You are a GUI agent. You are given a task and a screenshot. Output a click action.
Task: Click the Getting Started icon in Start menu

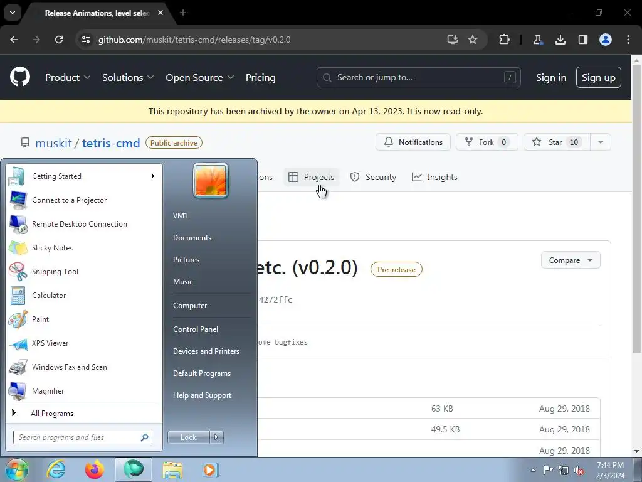point(17,176)
